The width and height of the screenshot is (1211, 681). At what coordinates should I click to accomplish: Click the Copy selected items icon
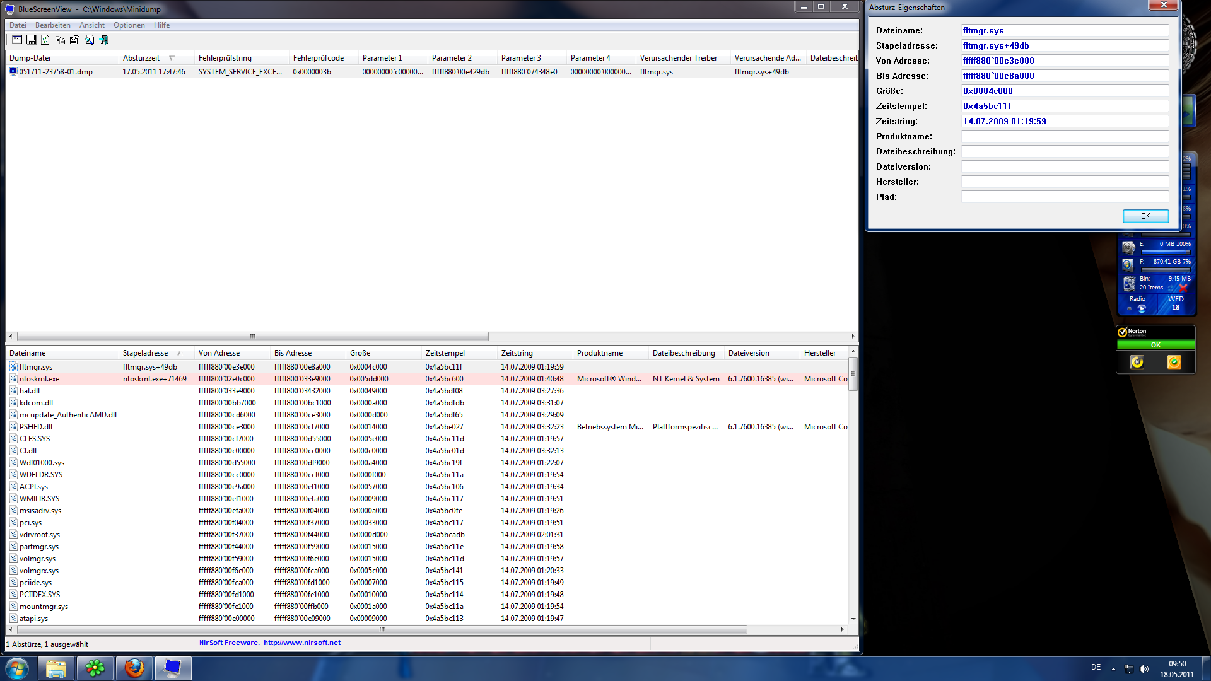click(x=60, y=40)
